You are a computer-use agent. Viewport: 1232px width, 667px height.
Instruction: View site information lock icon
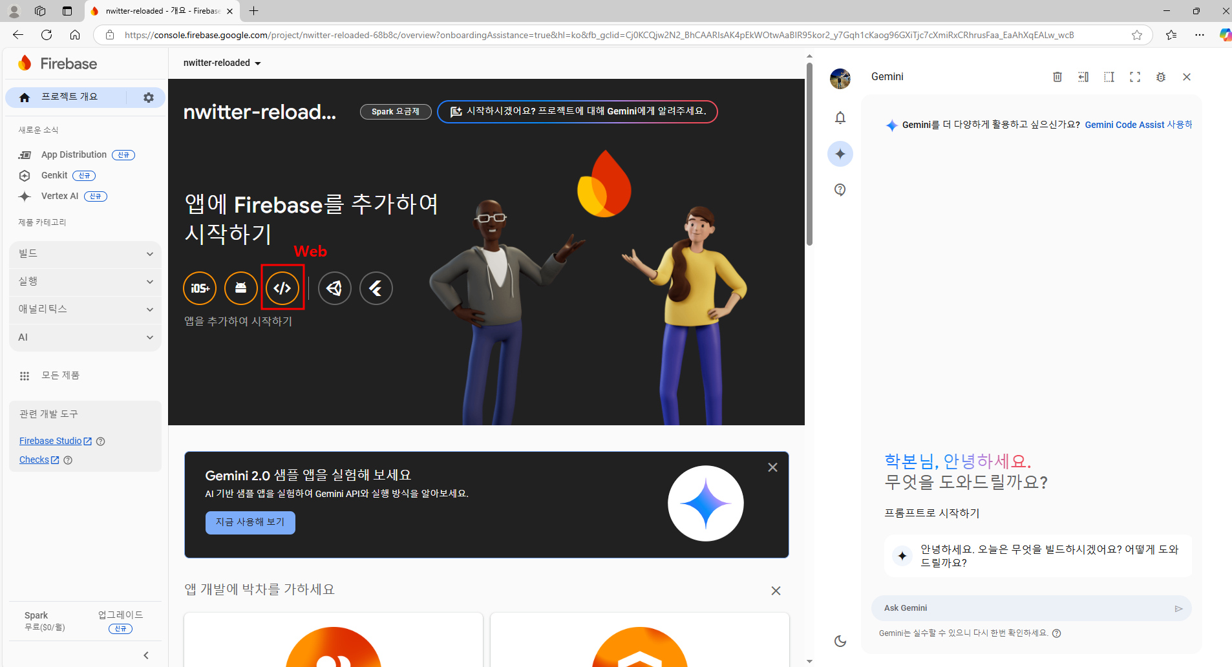pos(110,35)
